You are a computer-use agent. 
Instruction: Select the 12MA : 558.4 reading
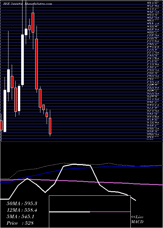22,210
